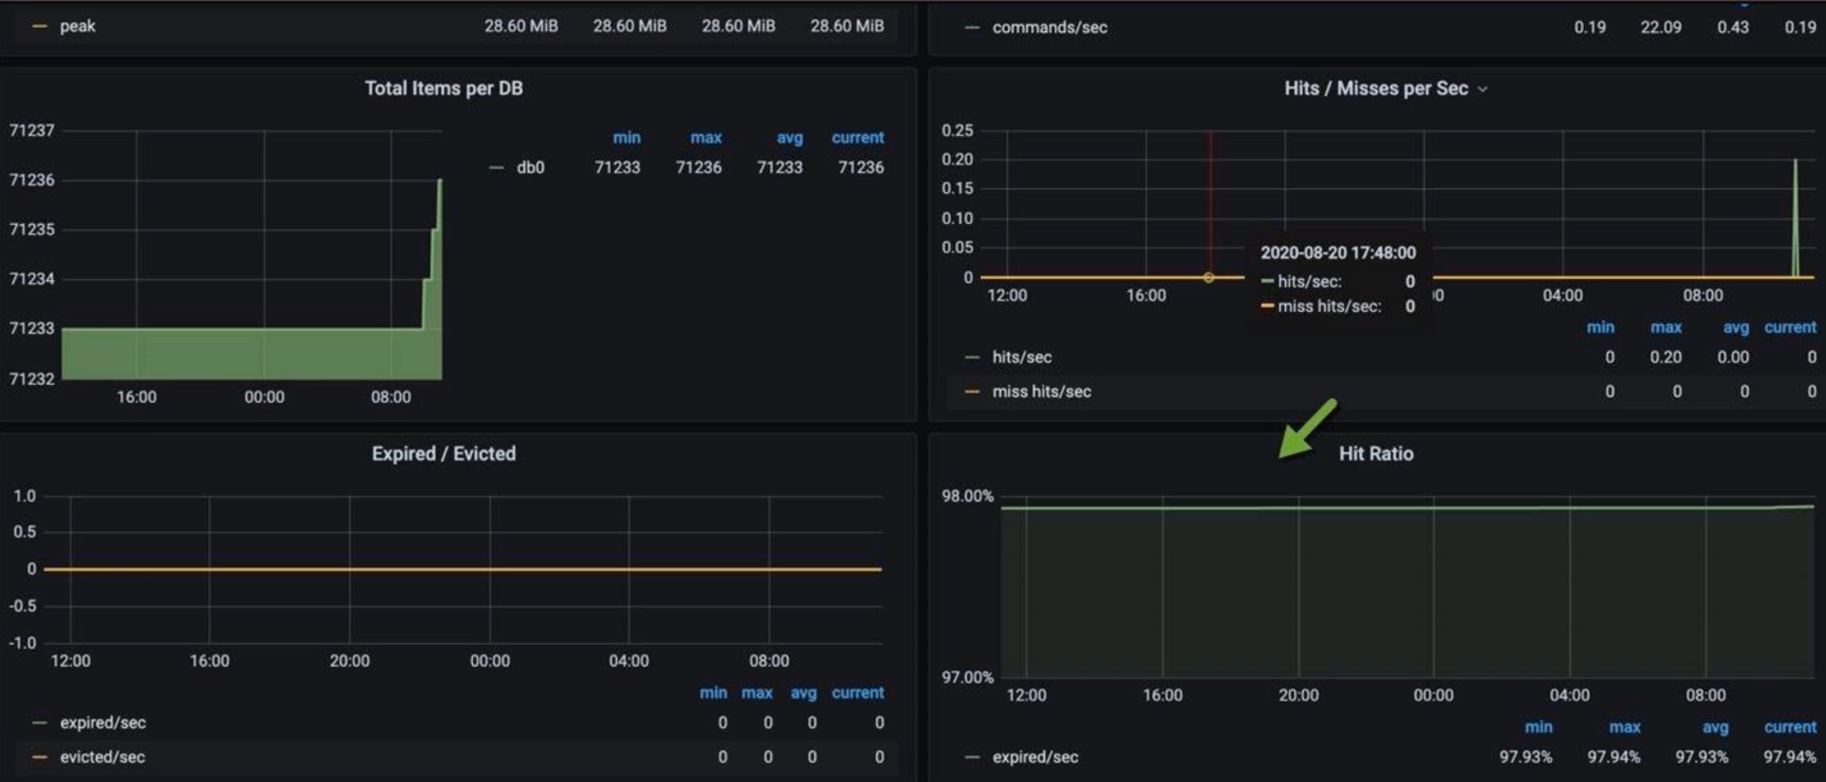Open the Hits / Misses per Sec panel menu chevron

click(1483, 89)
